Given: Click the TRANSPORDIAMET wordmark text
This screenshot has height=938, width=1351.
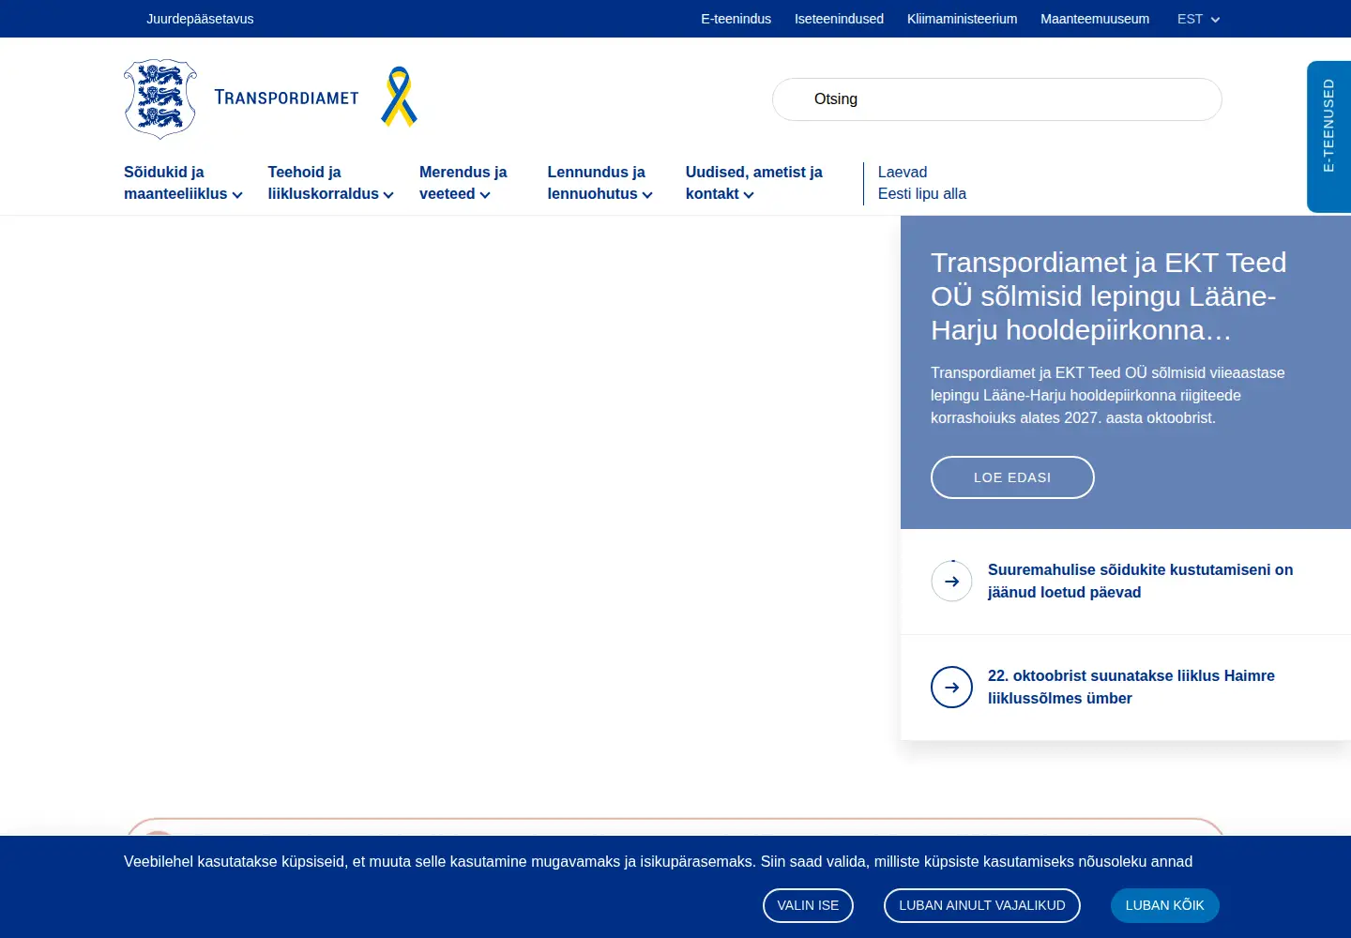Looking at the screenshot, I should click(x=286, y=98).
